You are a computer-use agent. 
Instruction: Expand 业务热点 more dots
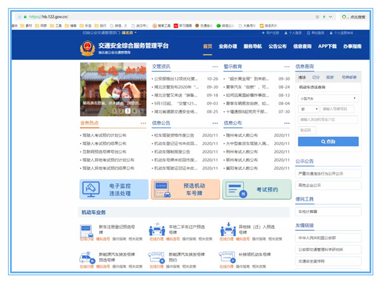pyautogui.click(x=144, y=123)
